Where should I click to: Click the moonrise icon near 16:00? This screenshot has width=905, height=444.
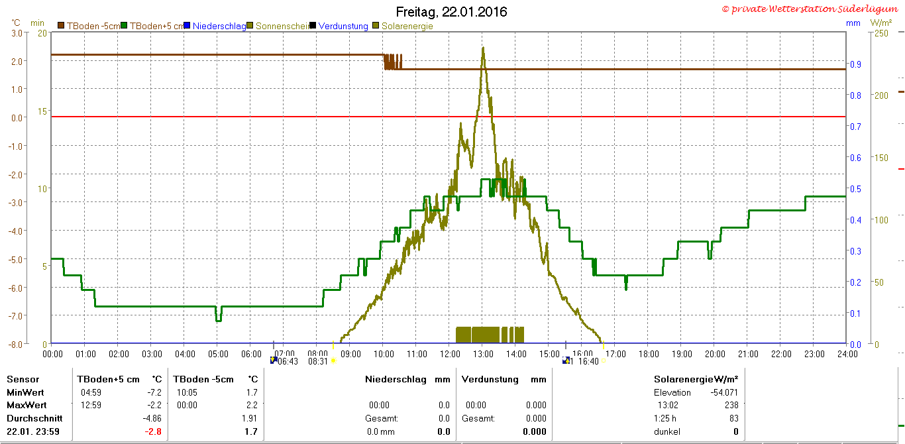pyautogui.click(x=565, y=361)
